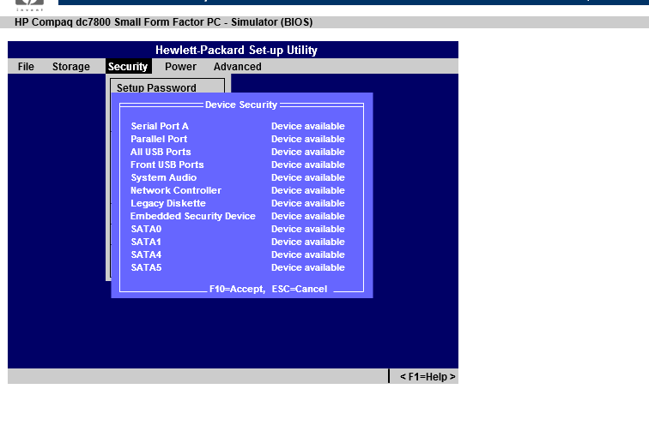Viewport: 649px width, 431px height.
Task: Change SATA4 'Device available' value
Action: pyautogui.click(x=308, y=254)
